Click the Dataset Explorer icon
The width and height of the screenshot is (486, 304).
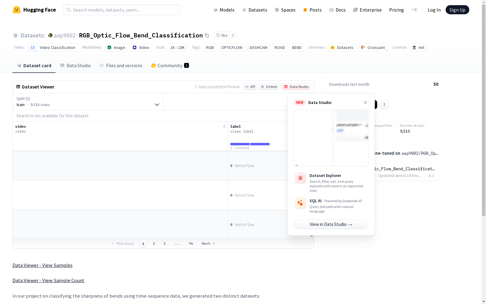coord(300,178)
